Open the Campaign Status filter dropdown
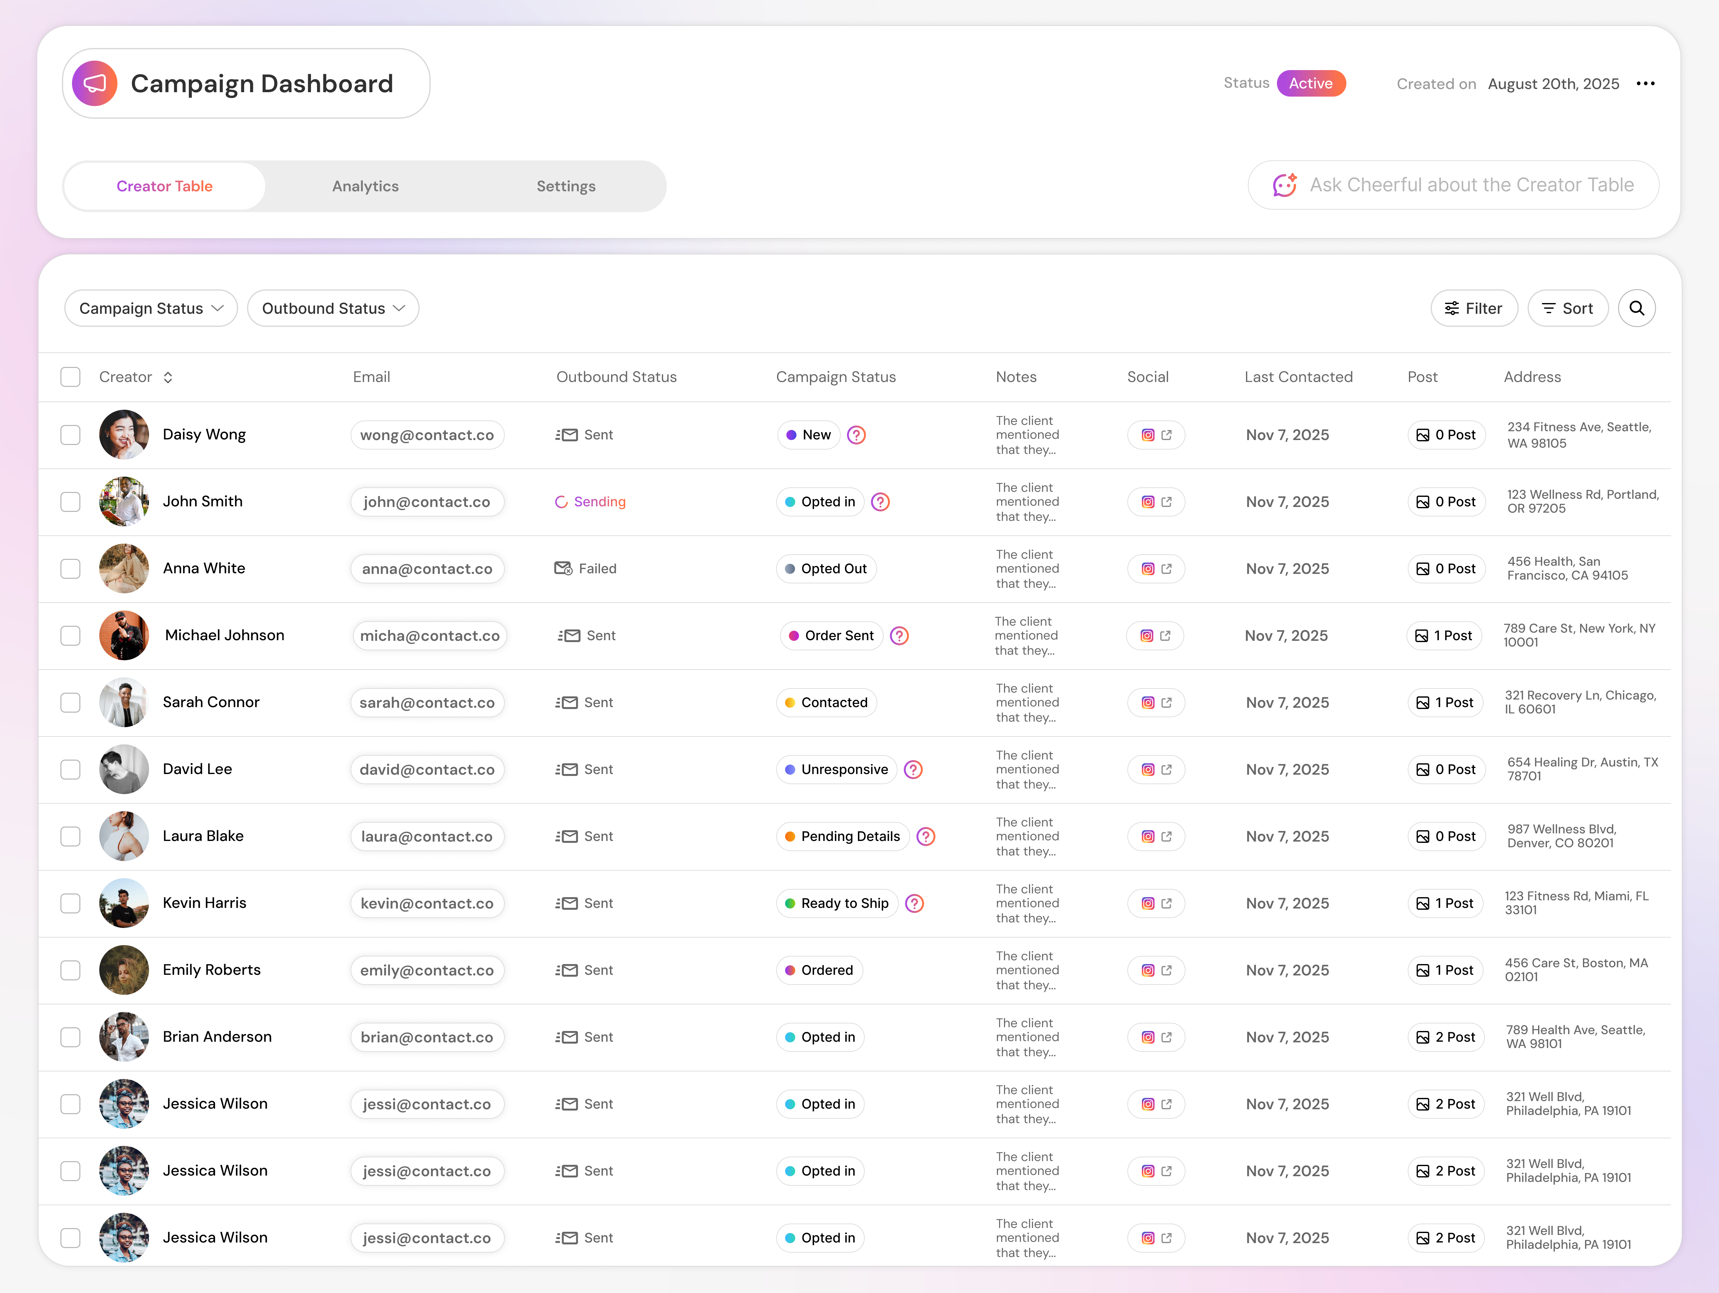Viewport: 1719px width, 1293px height. coord(151,308)
